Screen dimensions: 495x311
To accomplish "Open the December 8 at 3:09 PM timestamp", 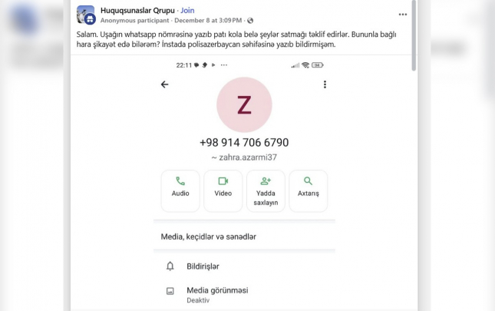I will click(x=208, y=21).
